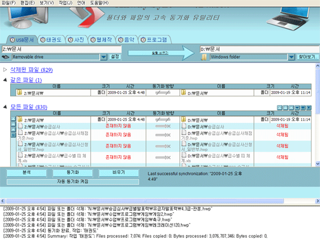Click the Z:\문서 source path field

[x=61, y=49]
